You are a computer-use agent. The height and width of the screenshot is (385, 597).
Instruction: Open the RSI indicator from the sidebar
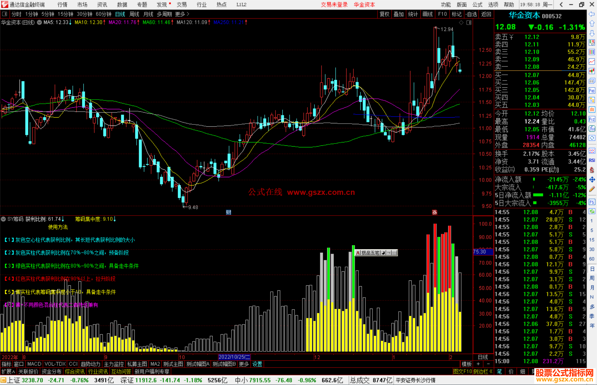[592, 160]
